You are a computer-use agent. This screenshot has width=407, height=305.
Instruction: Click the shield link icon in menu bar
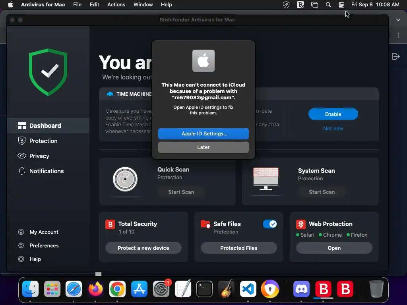pos(286,5)
